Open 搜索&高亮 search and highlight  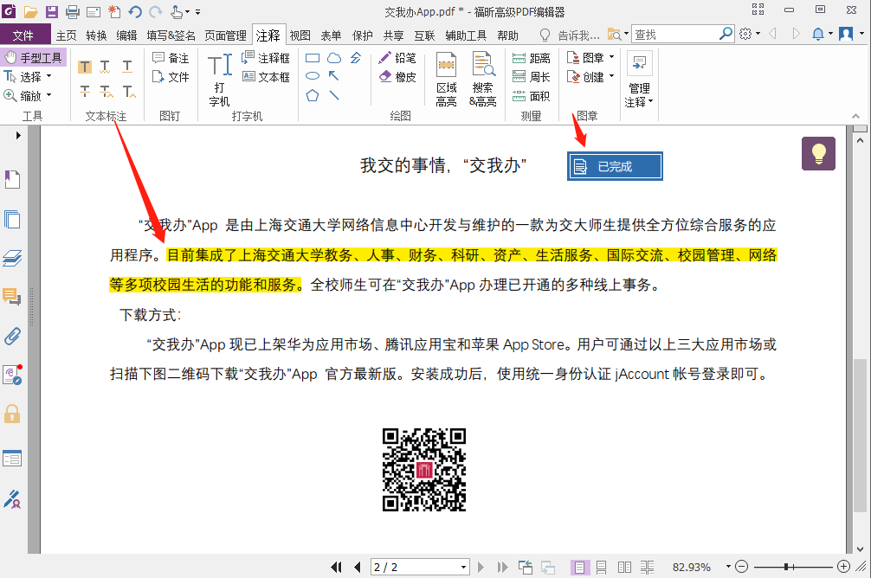483,79
